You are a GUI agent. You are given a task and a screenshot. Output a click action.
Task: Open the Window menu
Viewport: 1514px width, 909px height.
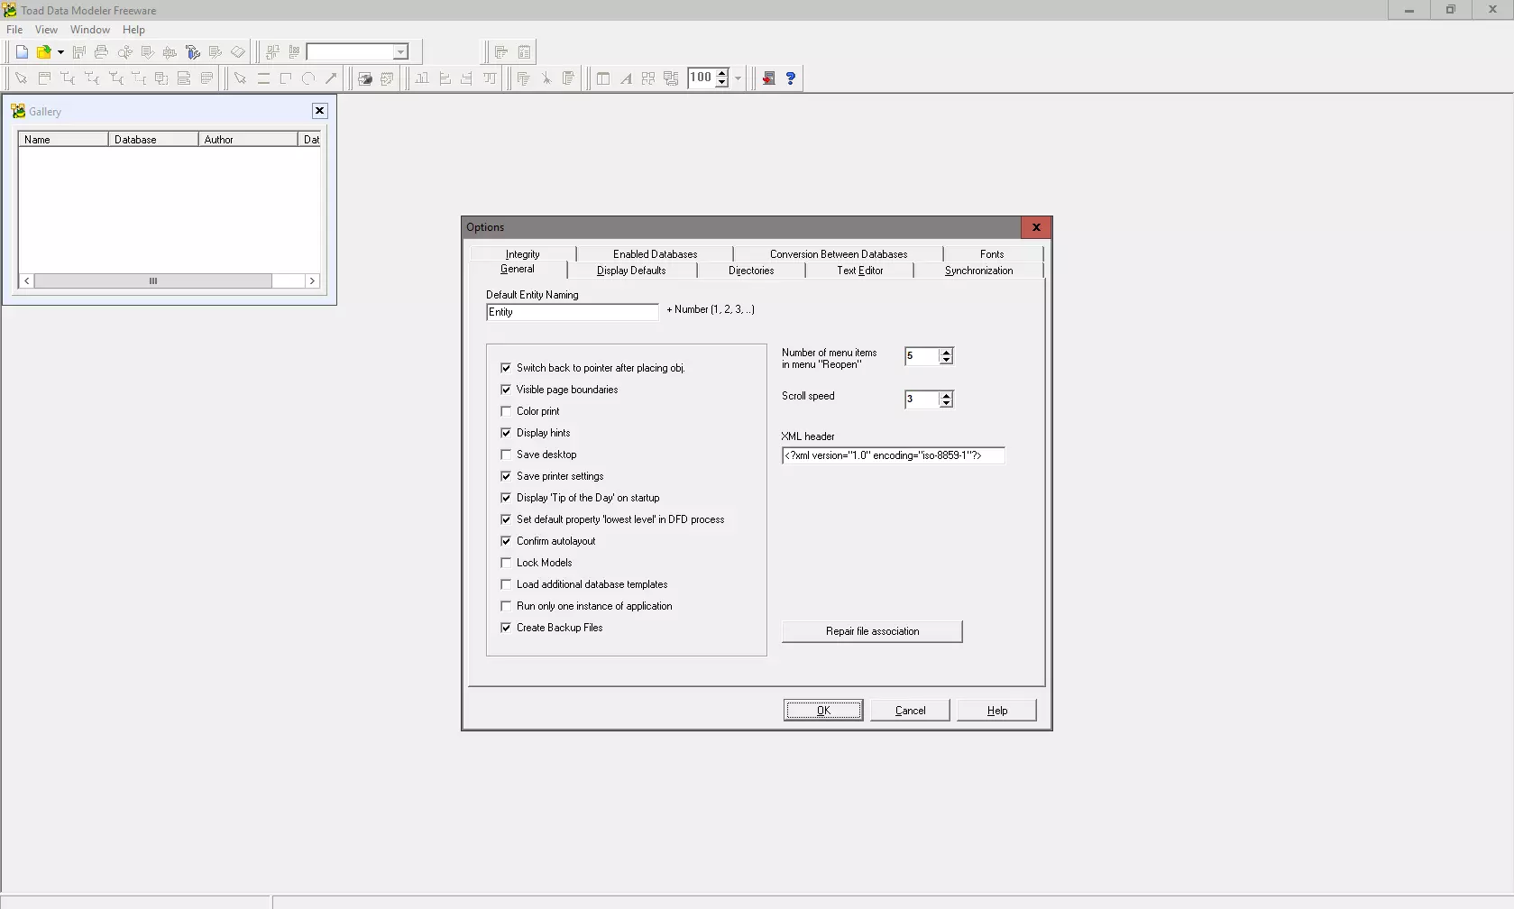(90, 30)
